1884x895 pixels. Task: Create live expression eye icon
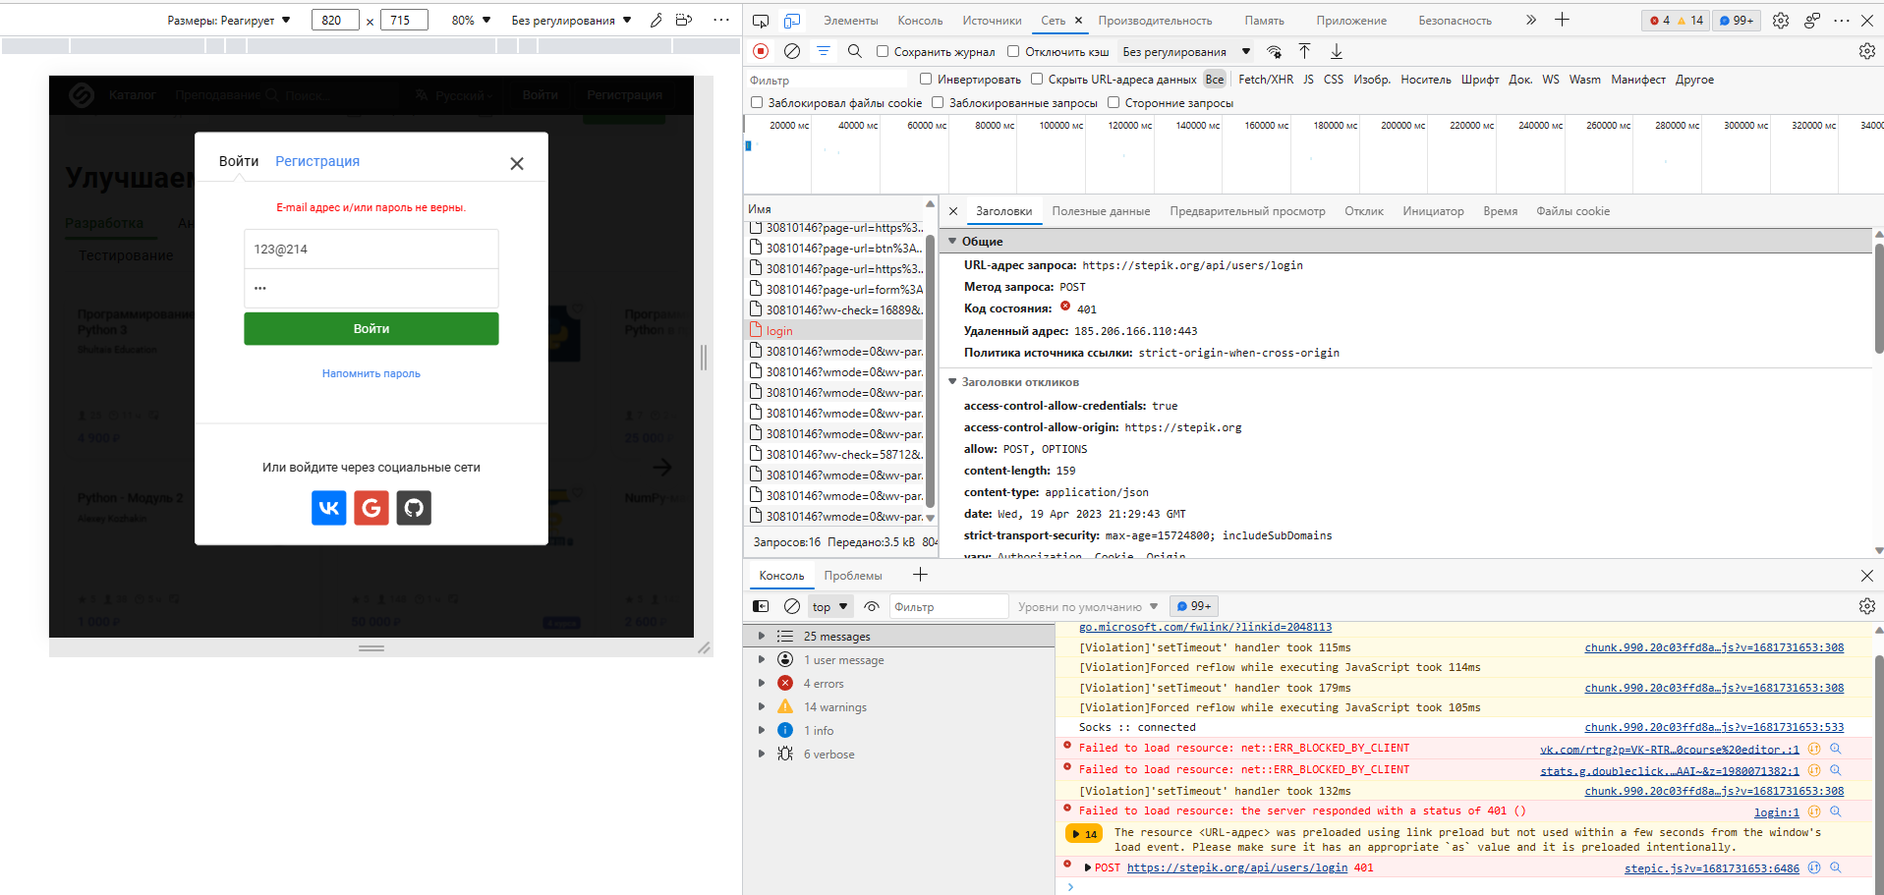pos(872,606)
